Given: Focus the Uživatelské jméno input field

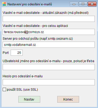Looking at the screenshot, I should click(49, 67).
